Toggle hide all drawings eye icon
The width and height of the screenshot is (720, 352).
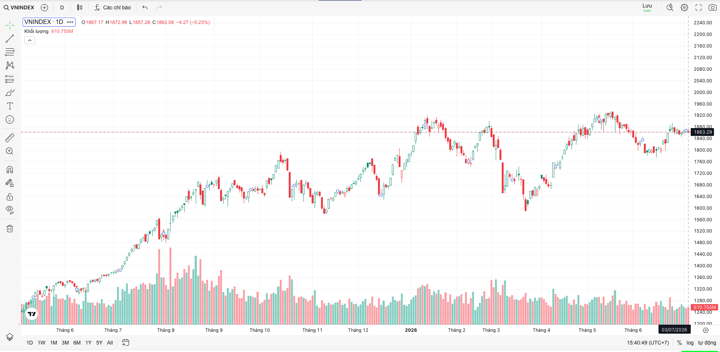tap(10, 210)
